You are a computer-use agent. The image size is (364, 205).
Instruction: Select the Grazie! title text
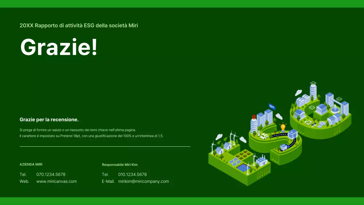coord(59,47)
